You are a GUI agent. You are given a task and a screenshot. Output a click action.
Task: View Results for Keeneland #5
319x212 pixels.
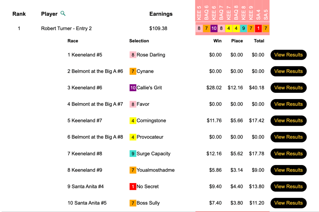coord(288,55)
